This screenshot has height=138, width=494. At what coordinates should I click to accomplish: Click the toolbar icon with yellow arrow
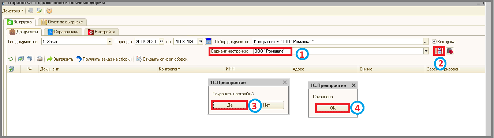tap(39, 11)
